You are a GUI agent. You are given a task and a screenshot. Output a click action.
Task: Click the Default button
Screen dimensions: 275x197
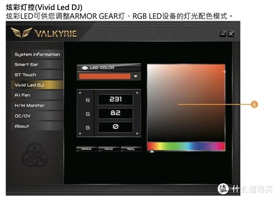tap(87, 149)
